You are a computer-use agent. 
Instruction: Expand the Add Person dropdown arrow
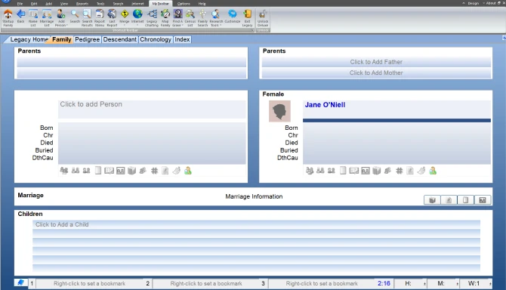coord(66,26)
